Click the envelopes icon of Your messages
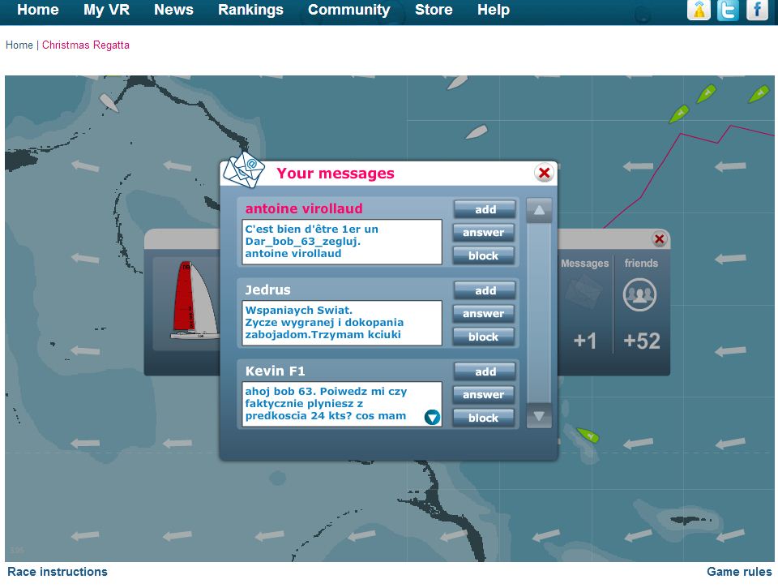Viewport: 778px width, 588px height. tap(243, 170)
